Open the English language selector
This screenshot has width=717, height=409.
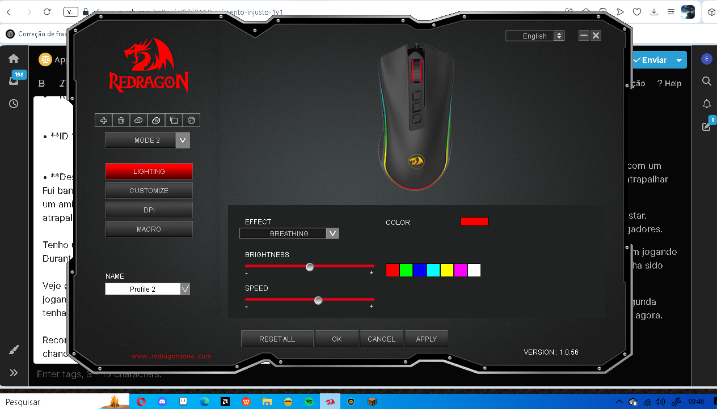[535, 36]
